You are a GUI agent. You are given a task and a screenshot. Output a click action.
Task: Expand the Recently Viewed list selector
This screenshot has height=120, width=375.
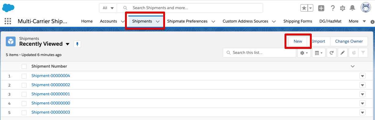point(68,44)
